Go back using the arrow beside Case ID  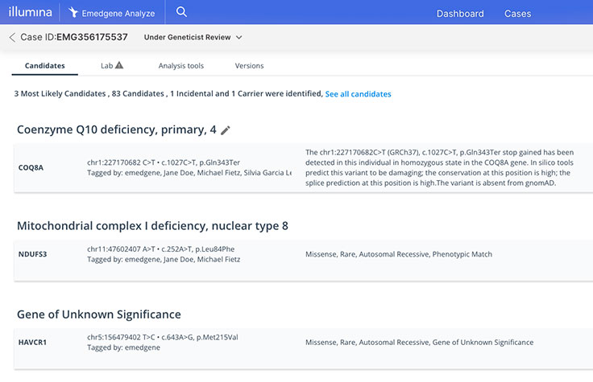(x=12, y=37)
